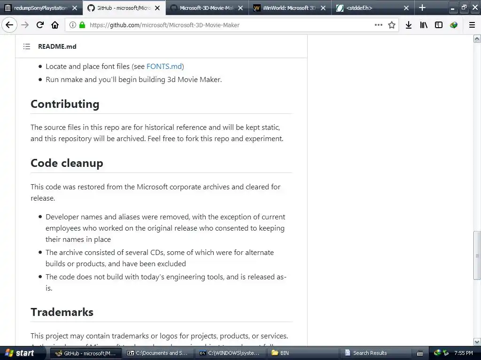Click the green secure connection padlock
The image size is (481, 360).
(82, 25)
